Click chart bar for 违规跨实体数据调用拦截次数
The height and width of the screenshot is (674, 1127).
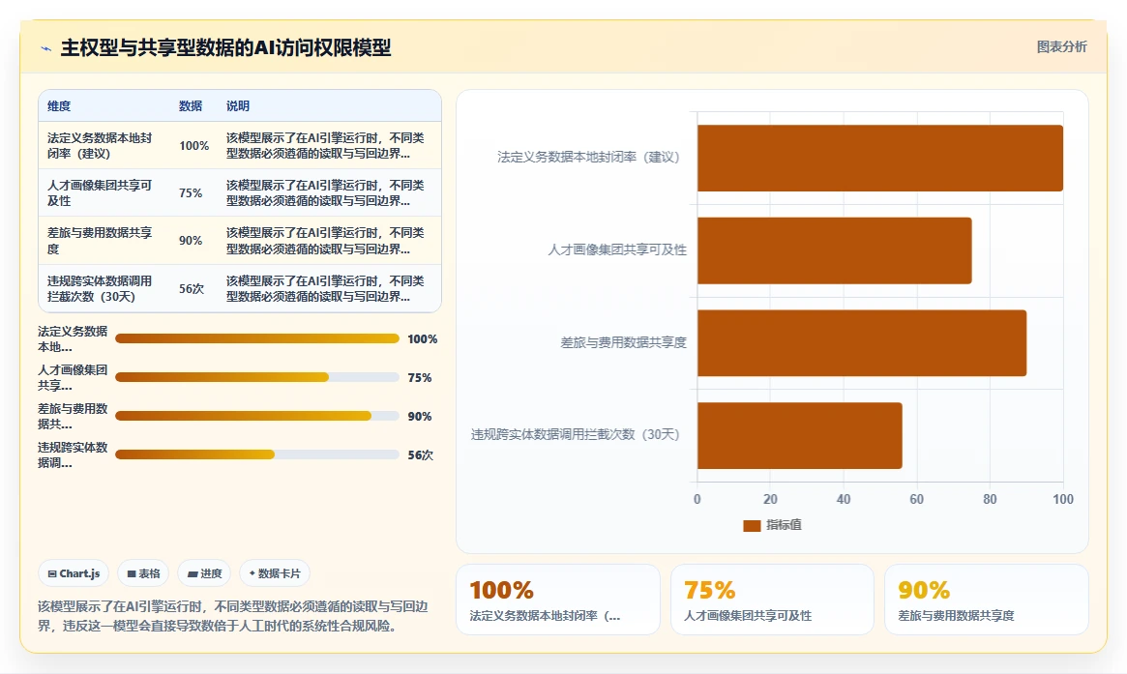799,435
